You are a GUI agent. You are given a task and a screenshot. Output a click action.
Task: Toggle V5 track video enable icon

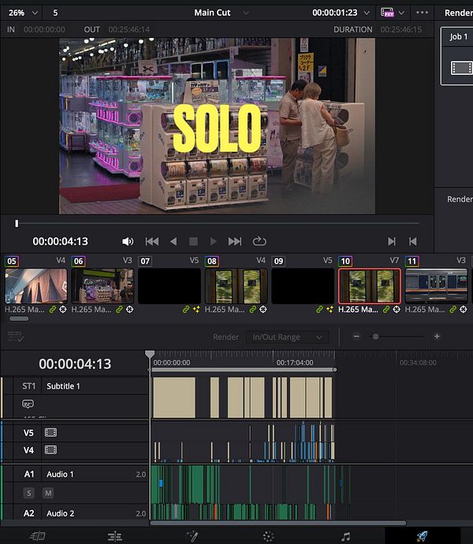50,433
